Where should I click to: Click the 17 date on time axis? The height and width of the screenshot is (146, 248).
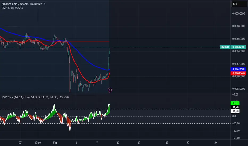click(x=167, y=143)
